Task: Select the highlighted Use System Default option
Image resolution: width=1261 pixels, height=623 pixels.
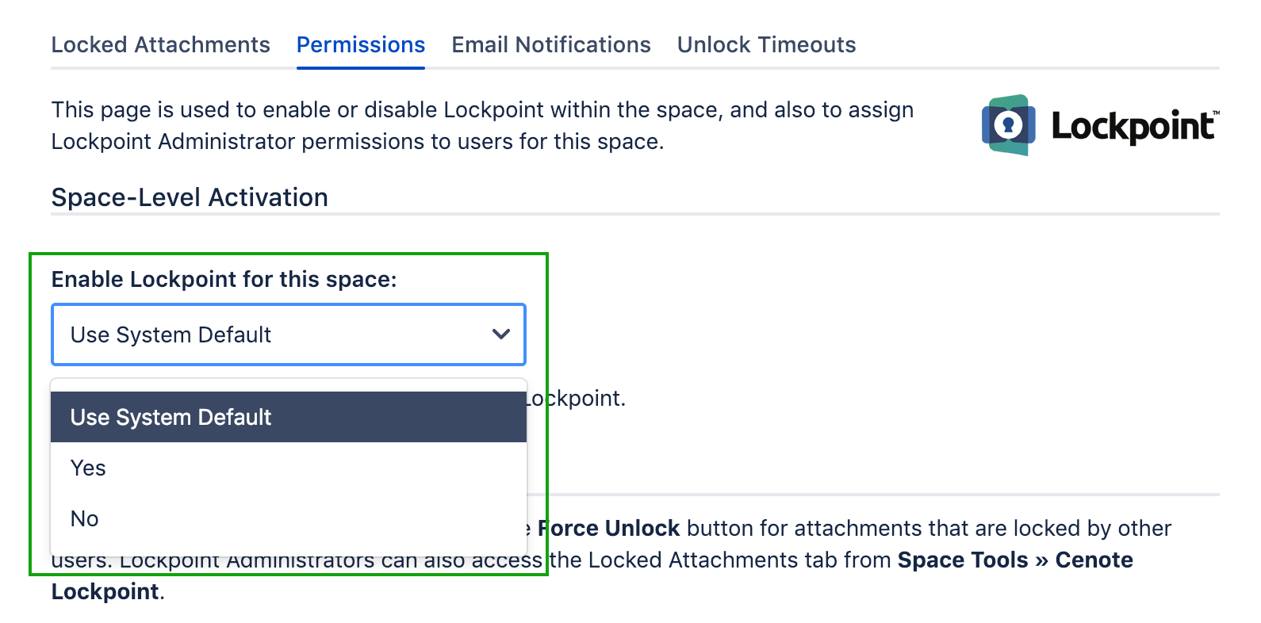Action: tap(289, 417)
